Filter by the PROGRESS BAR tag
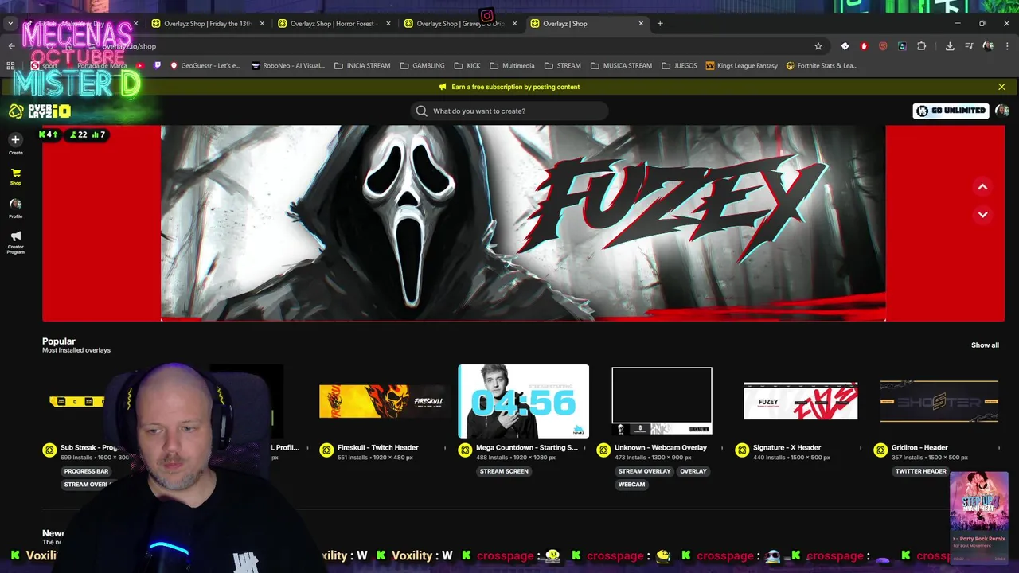The height and width of the screenshot is (573, 1019). tap(86, 471)
